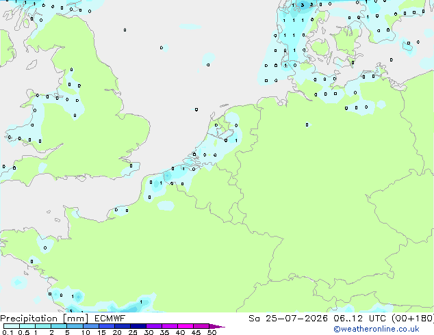
Task: Click the legend scale value '45'
Action: pos(196,332)
